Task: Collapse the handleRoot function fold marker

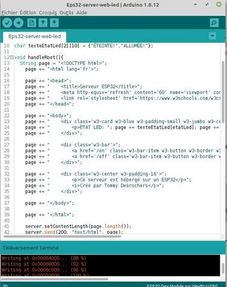Action: point(12,57)
